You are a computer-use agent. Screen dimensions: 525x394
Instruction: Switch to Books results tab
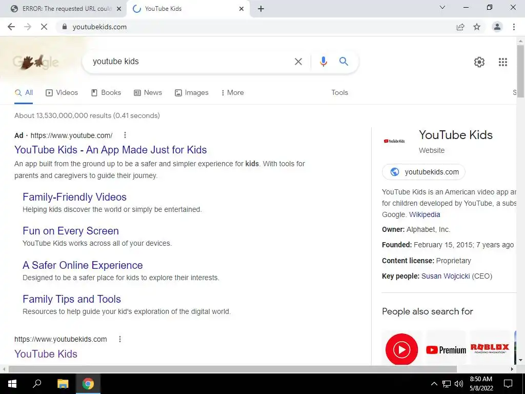(106, 92)
